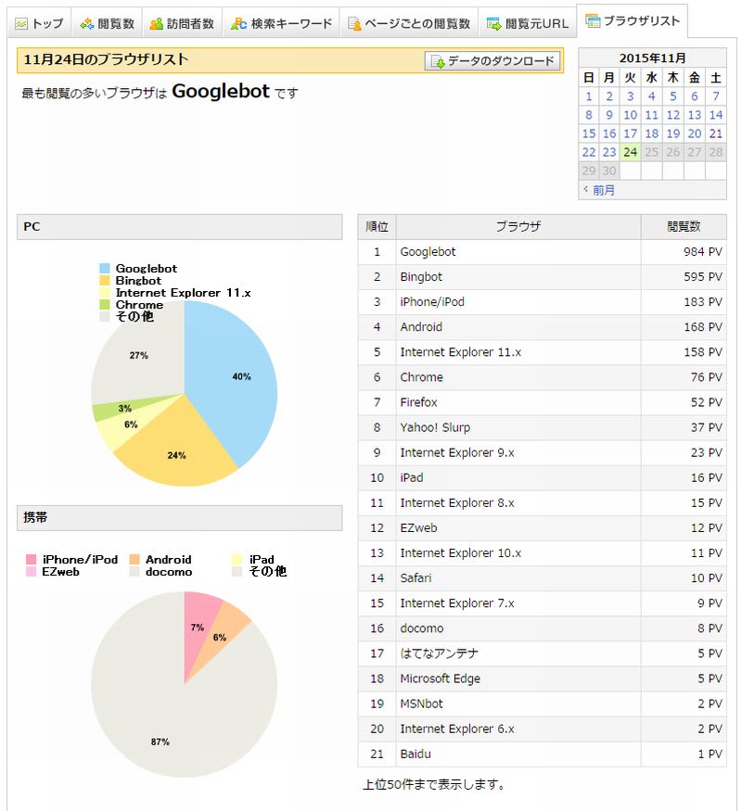
Task: Click the EZweb table row
Action: pos(542,528)
